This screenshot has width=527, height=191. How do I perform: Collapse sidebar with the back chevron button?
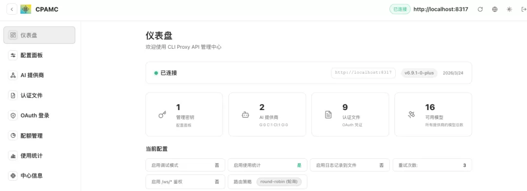[x=12, y=9]
